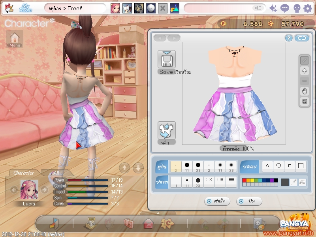Image resolution: width=316 pixels, height=237 pixels.
Task: Pick the purple color swatch
Action: click(272, 180)
